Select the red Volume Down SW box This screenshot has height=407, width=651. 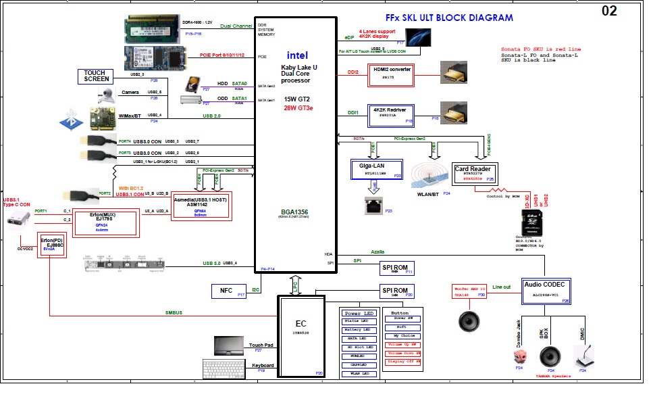tap(402, 354)
